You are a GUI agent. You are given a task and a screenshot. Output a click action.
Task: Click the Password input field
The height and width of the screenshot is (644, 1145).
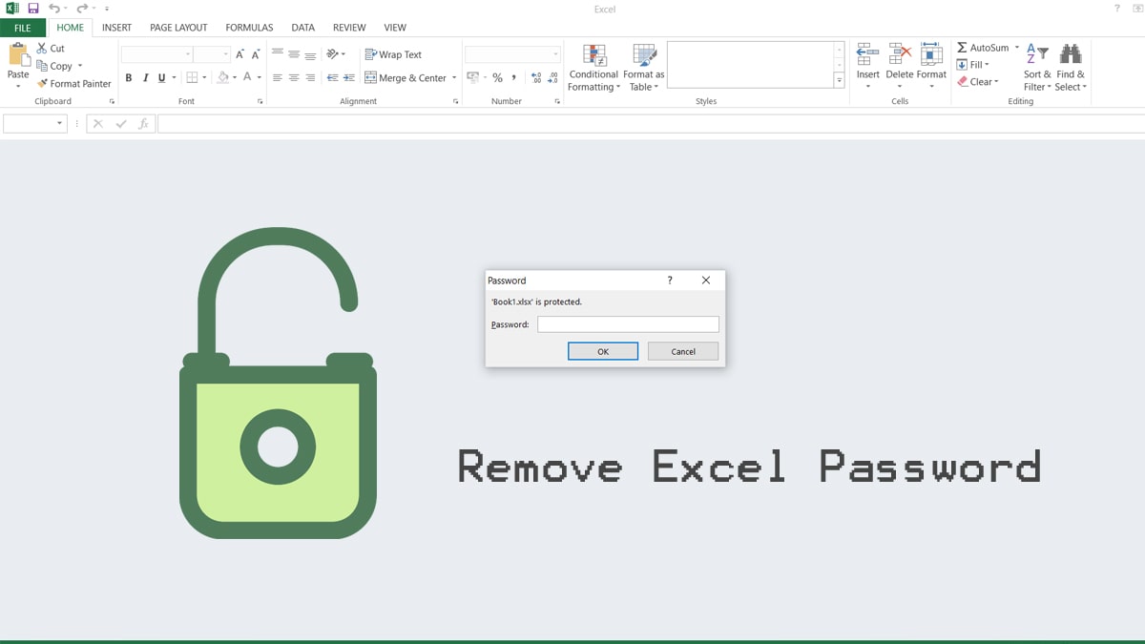click(x=628, y=324)
